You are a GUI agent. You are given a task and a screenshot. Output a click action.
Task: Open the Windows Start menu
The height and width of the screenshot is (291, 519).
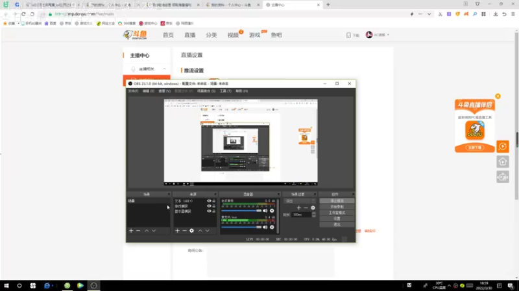coord(6,286)
